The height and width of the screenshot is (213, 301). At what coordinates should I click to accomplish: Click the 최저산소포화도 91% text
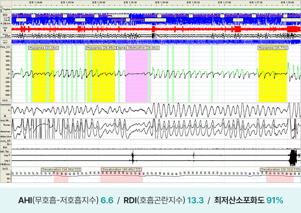(x=249, y=201)
